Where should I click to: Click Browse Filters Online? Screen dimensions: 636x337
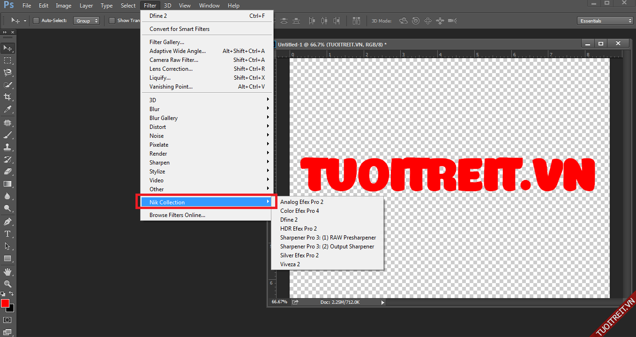tap(177, 215)
